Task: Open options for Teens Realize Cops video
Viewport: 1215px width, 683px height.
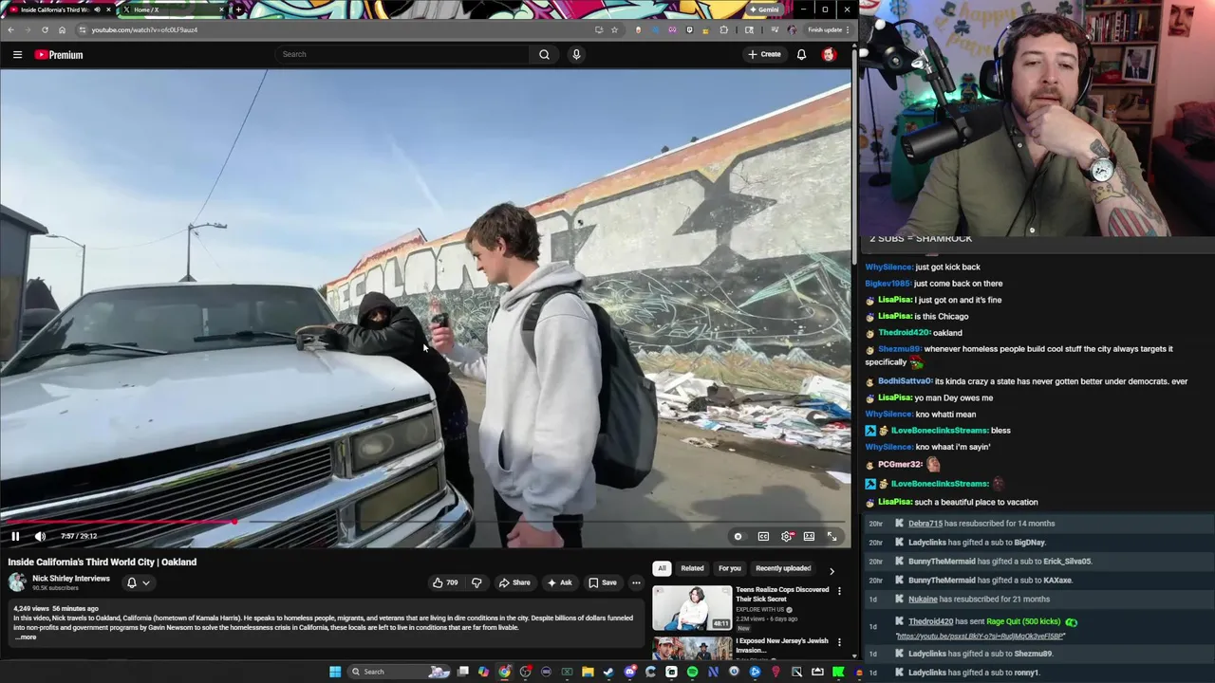Action: pos(839,591)
